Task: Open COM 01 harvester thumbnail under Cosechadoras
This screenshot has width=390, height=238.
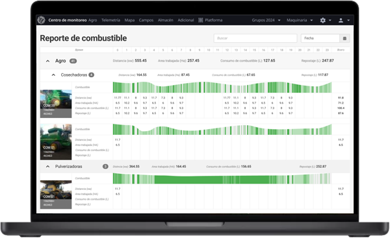Action: 56,142
